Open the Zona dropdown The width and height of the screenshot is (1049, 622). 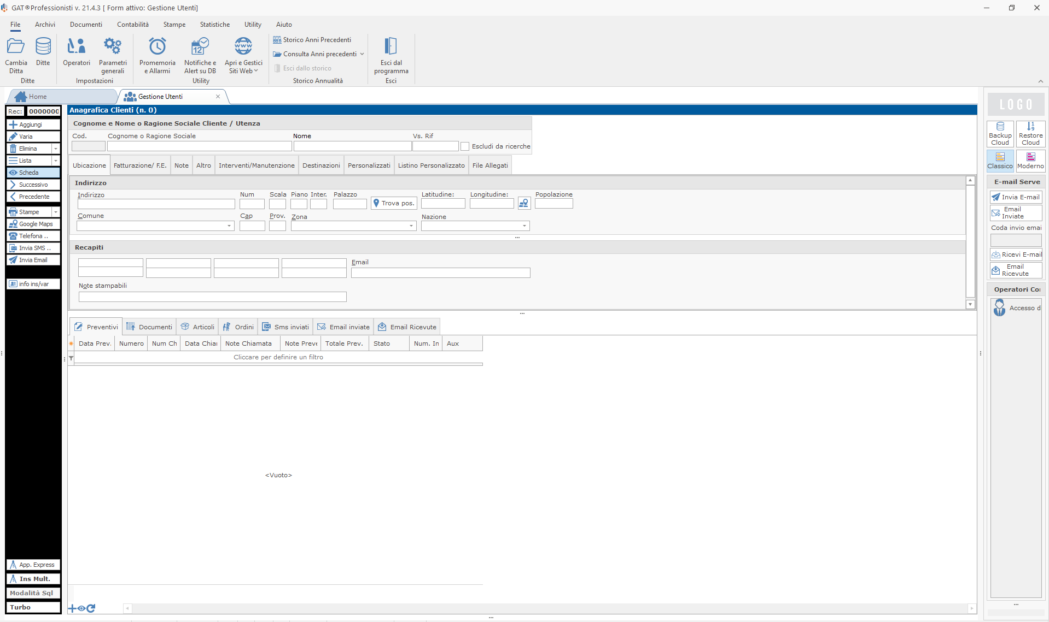(411, 226)
